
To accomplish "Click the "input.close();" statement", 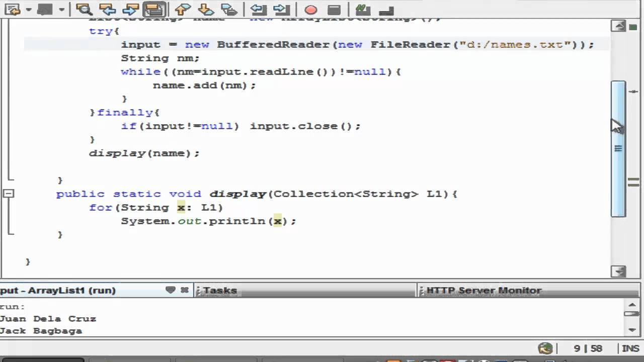I will (305, 126).
